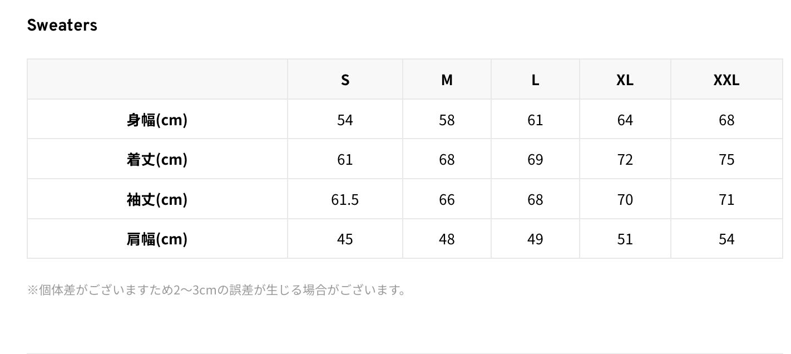Click the 袖丈 value 71 for size XXL
The height and width of the screenshot is (354, 791).
(726, 199)
